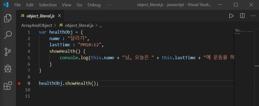Open the Edit menu
The image size is (259, 106).
coord(30,5)
